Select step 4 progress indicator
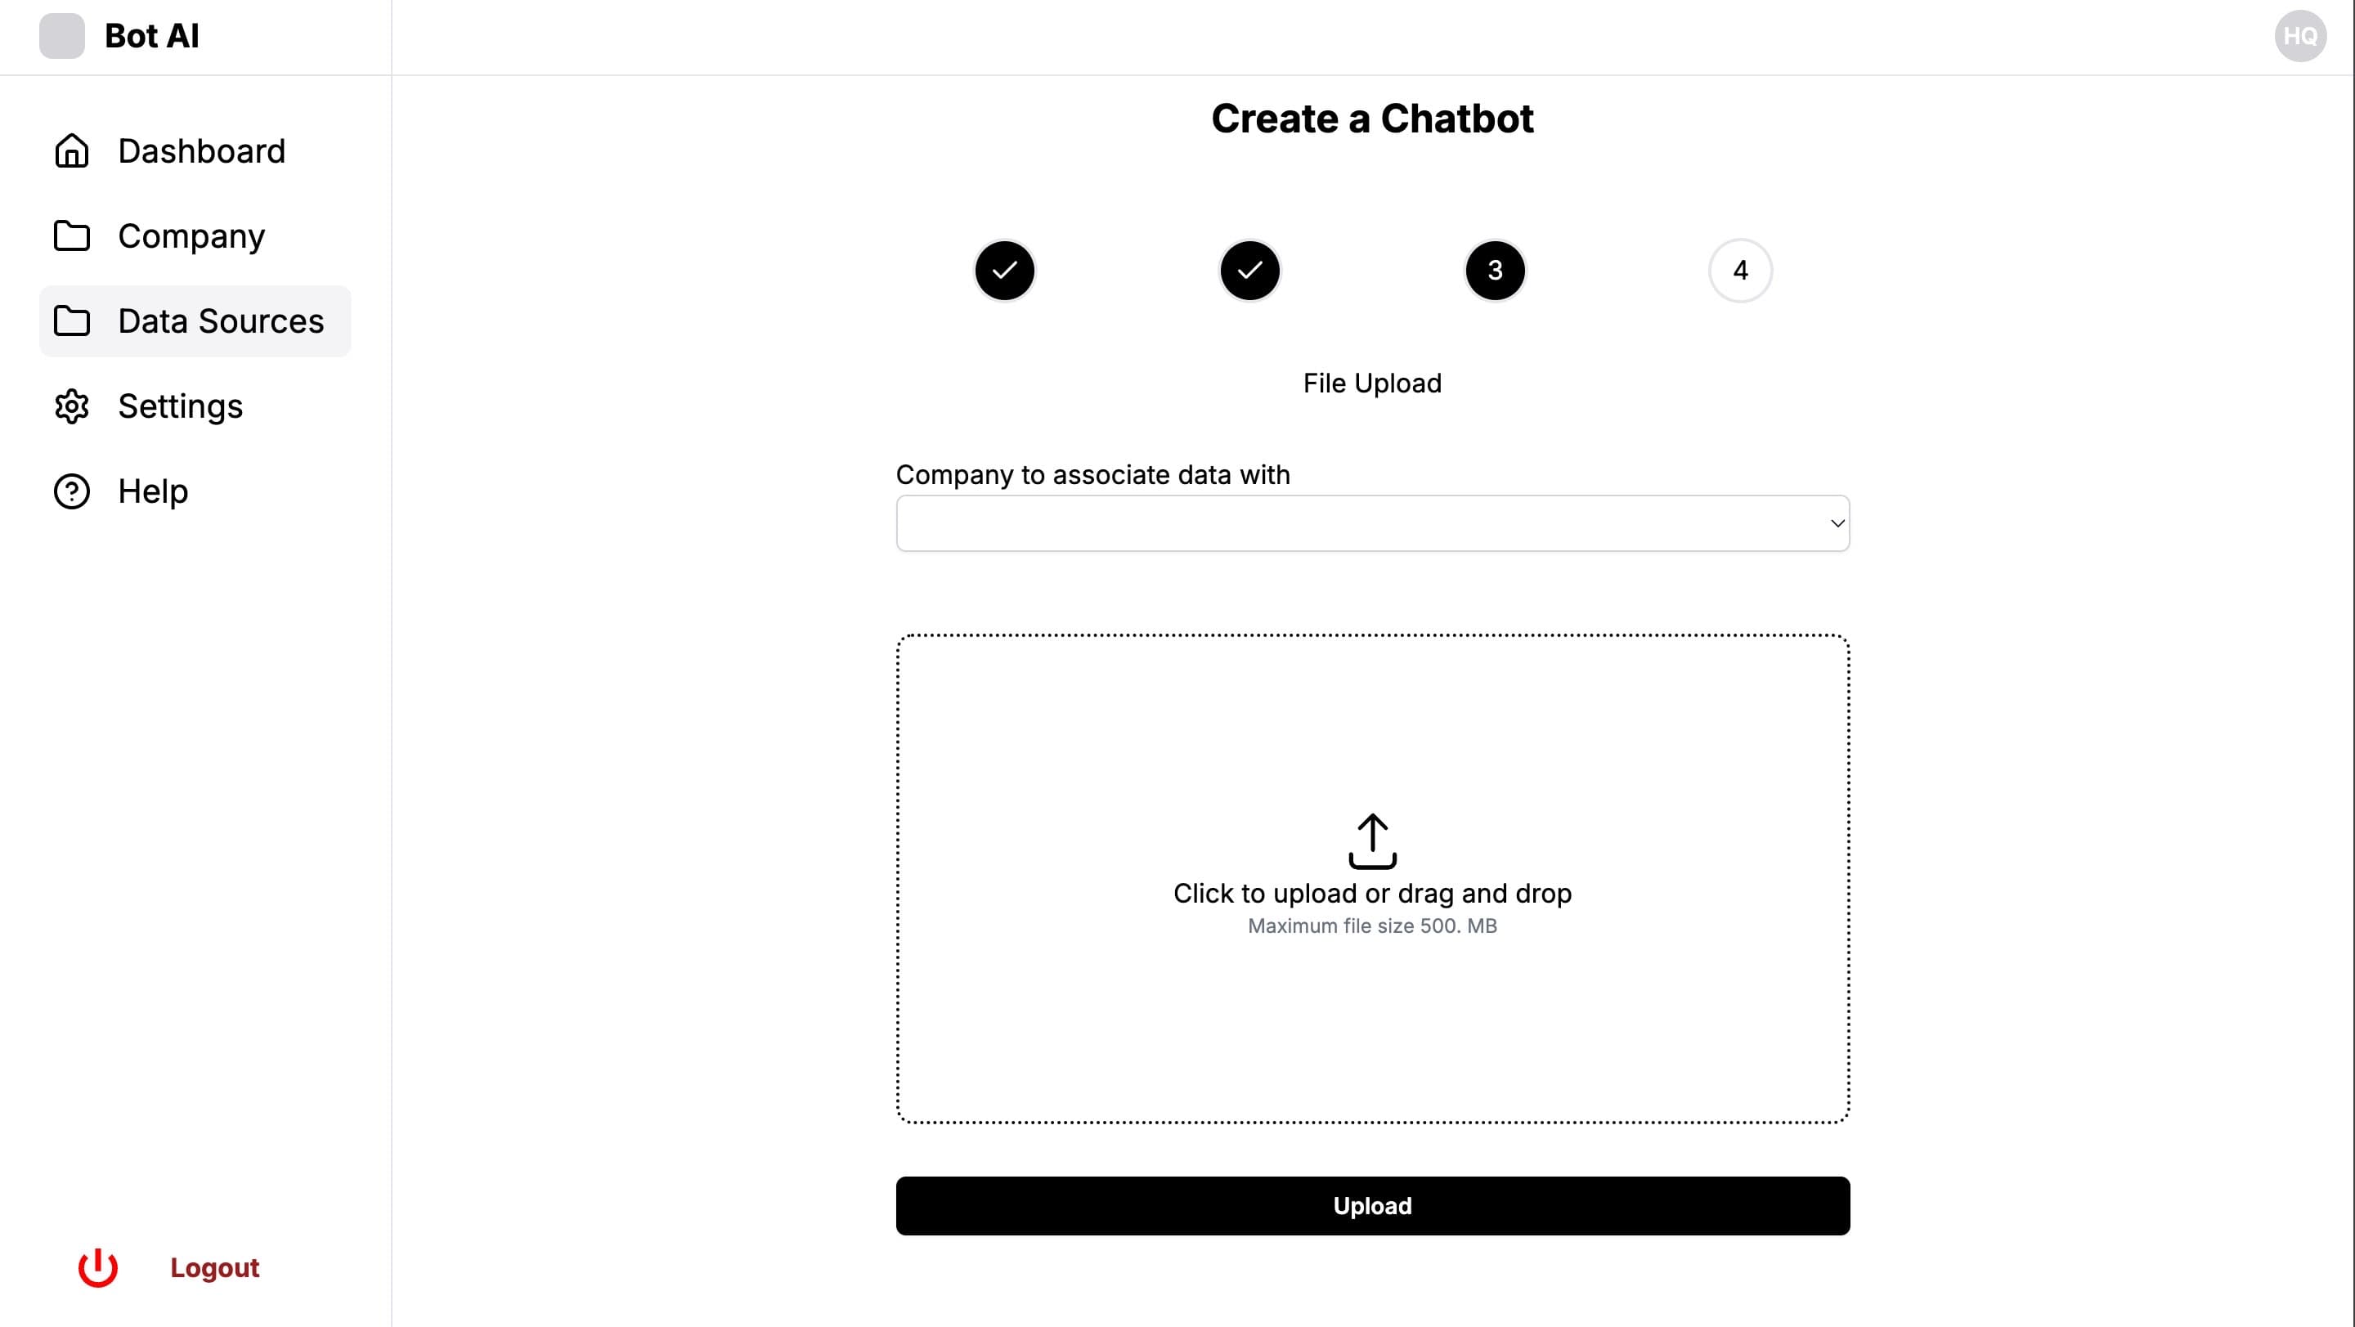Image resolution: width=2355 pixels, height=1327 pixels. (x=1740, y=270)
